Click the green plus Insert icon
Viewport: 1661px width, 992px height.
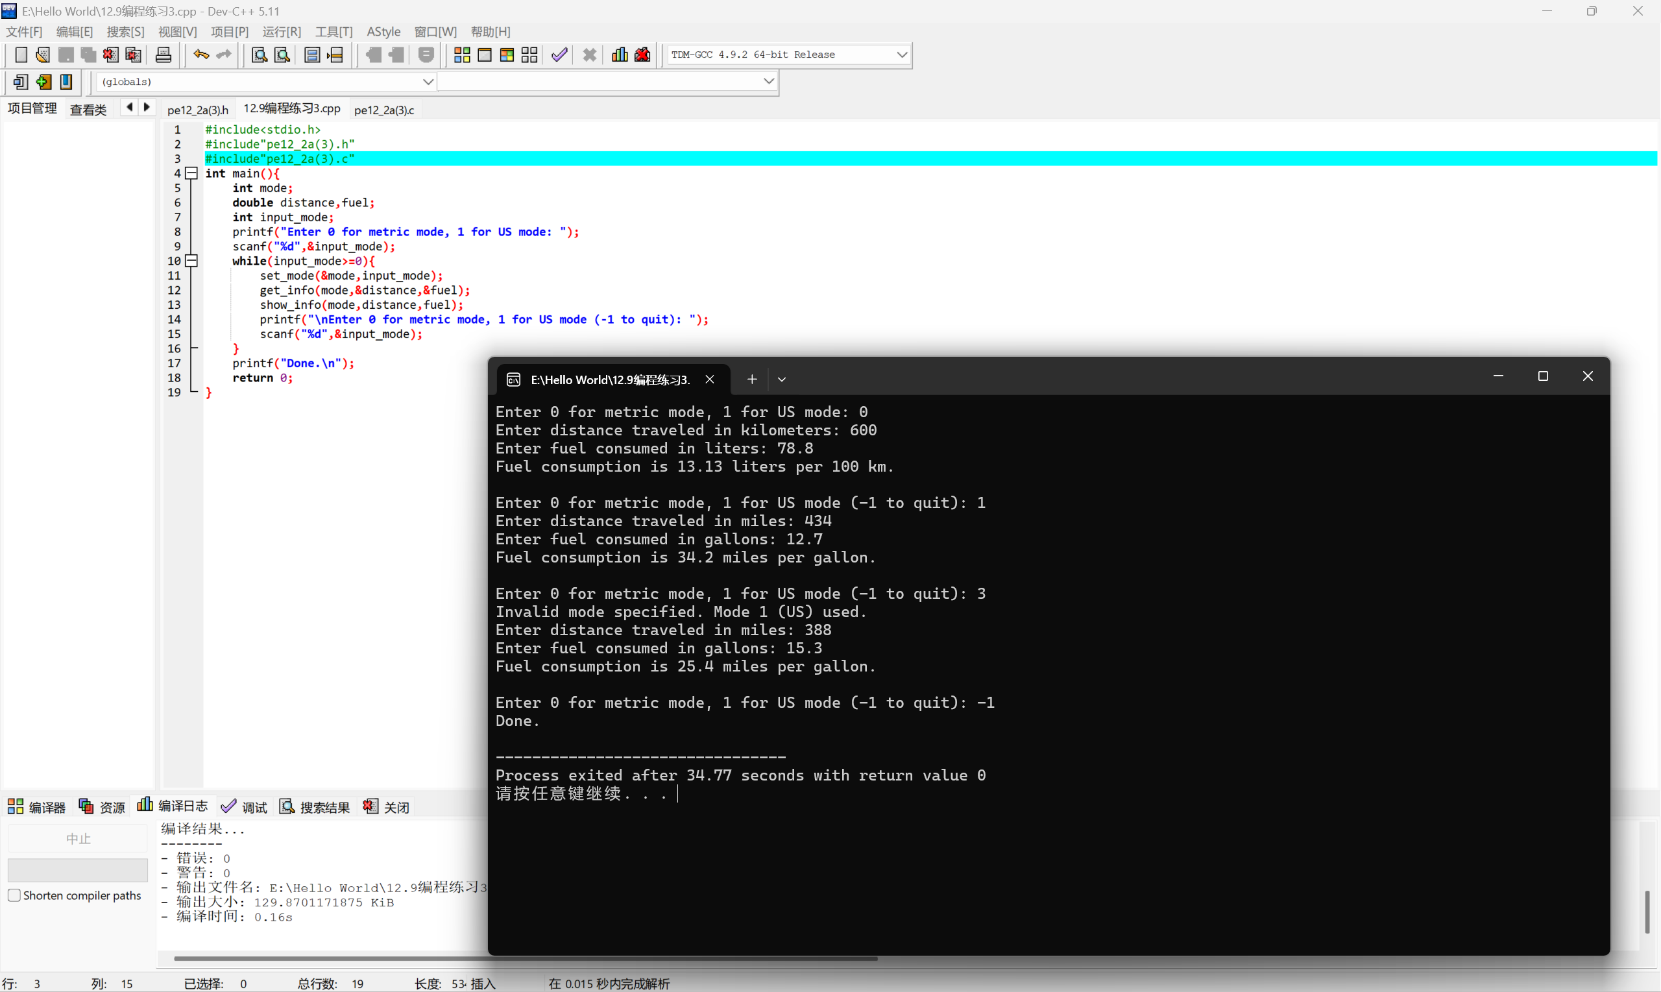(x=43, y=82)
